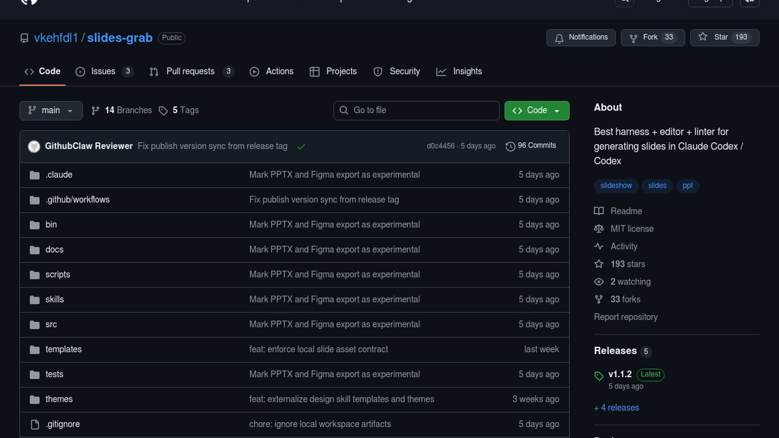Image resolution: width=779 pixels, height=438 pixels.
Task: Switch to the Issues tab
Action: click(103, 71)
